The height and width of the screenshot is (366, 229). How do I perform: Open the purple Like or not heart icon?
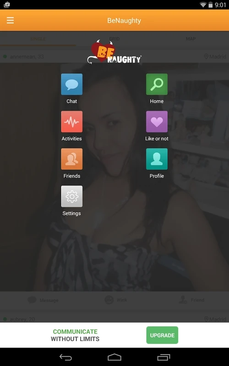[157, 122]
